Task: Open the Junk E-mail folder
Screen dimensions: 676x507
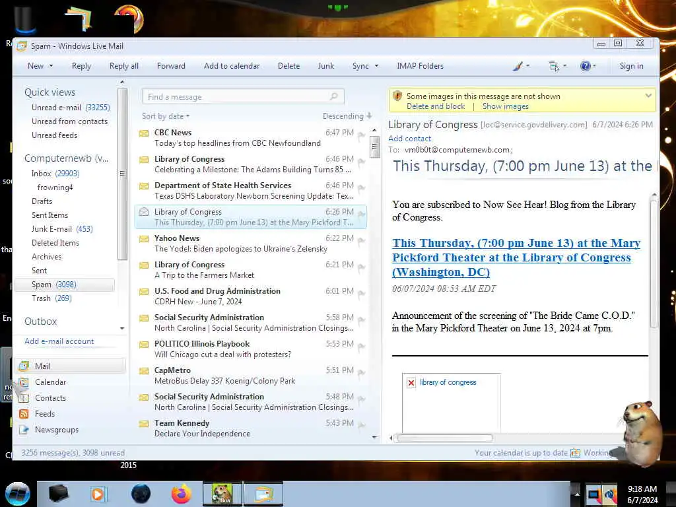Action: (62, 229)
